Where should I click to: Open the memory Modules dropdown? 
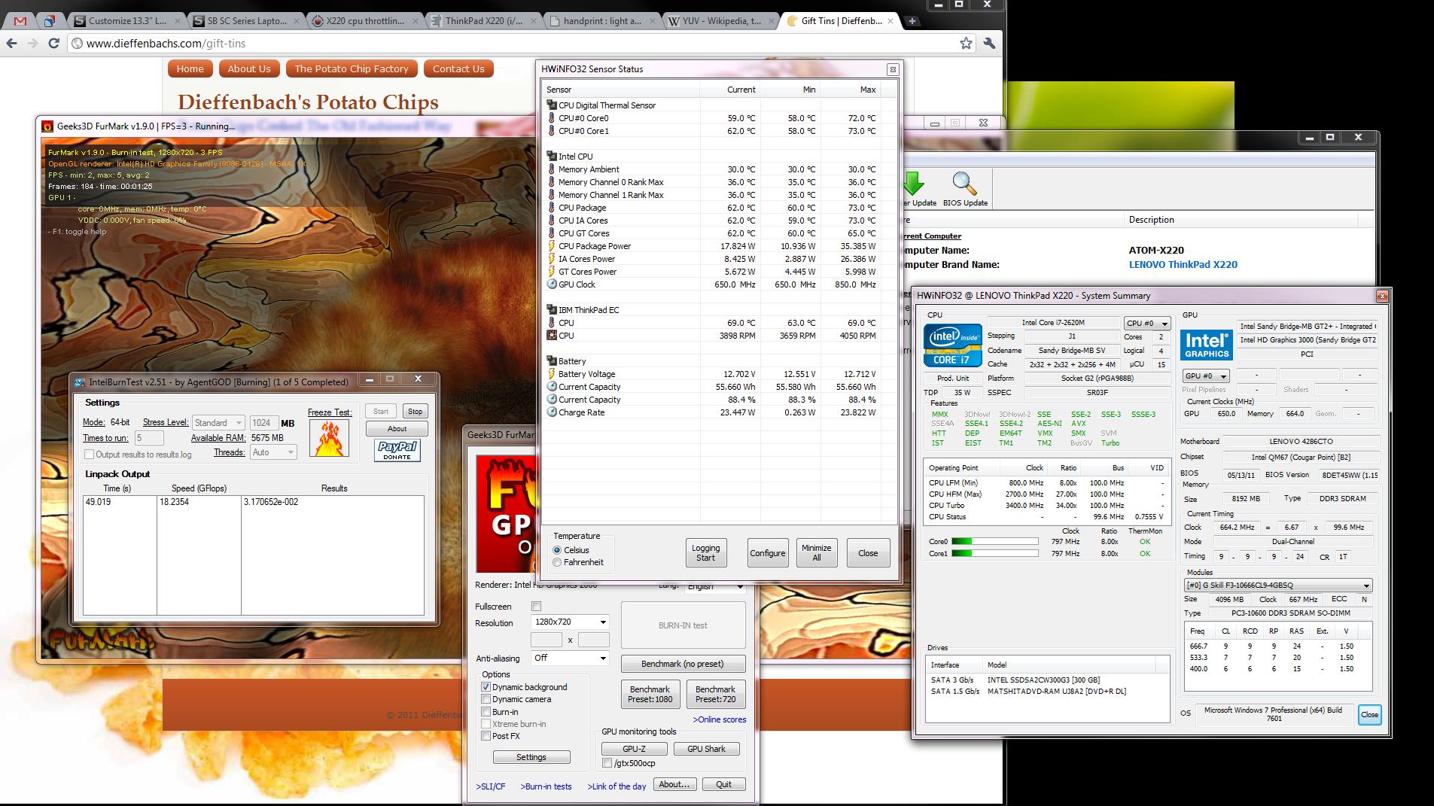(1278, 585)
